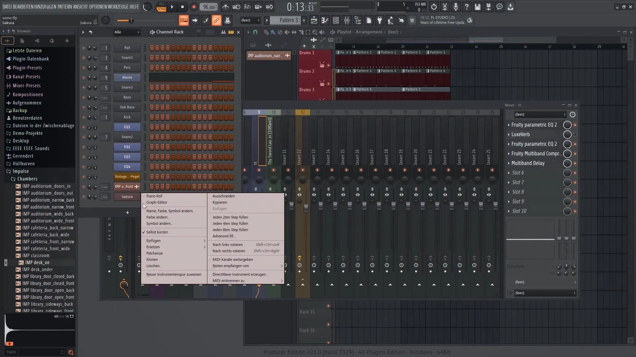
Task: Drag the master volume slider in toolbar
Action: point(131,20)
